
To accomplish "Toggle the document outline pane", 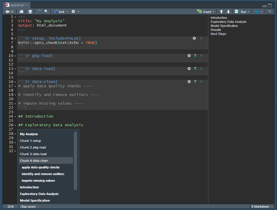I will point(270,12).
